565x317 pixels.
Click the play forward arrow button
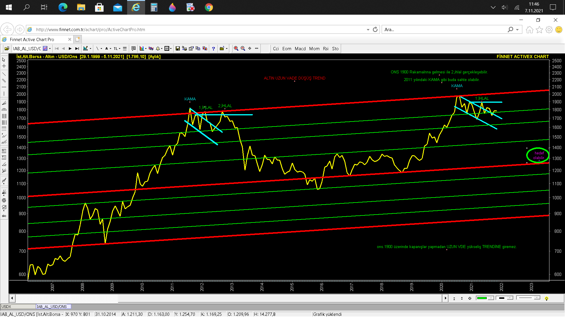coord(70,48)
